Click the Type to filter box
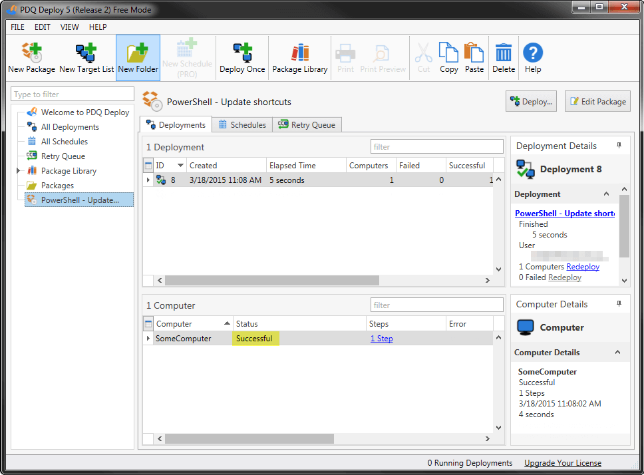This screenshot has width=644, height=475. 73,94
